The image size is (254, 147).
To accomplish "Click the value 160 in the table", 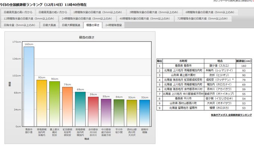I will point(244,66).
